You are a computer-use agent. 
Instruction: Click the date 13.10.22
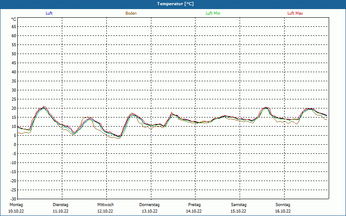pyautogui.click(x=150, y=211)
